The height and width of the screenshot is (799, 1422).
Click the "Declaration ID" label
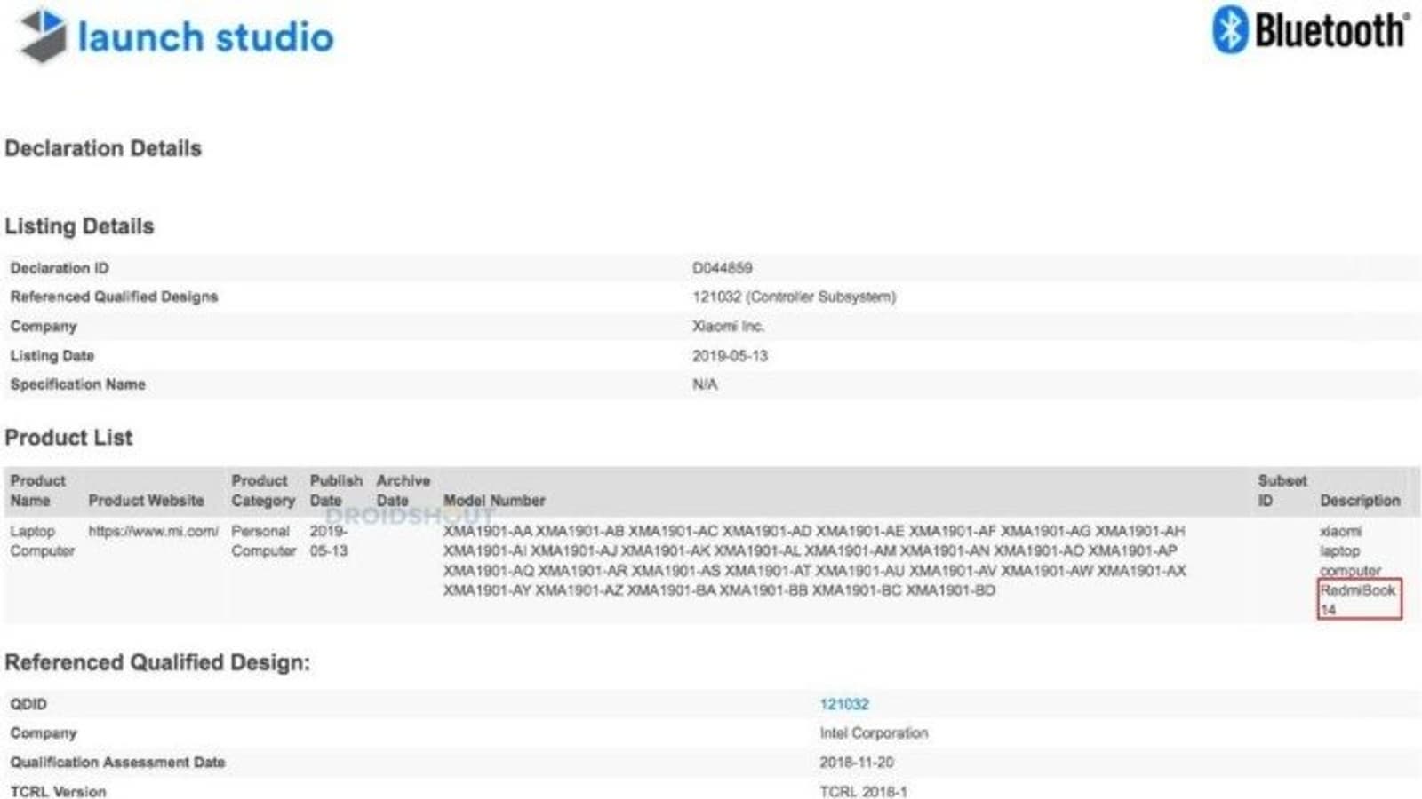60,268
